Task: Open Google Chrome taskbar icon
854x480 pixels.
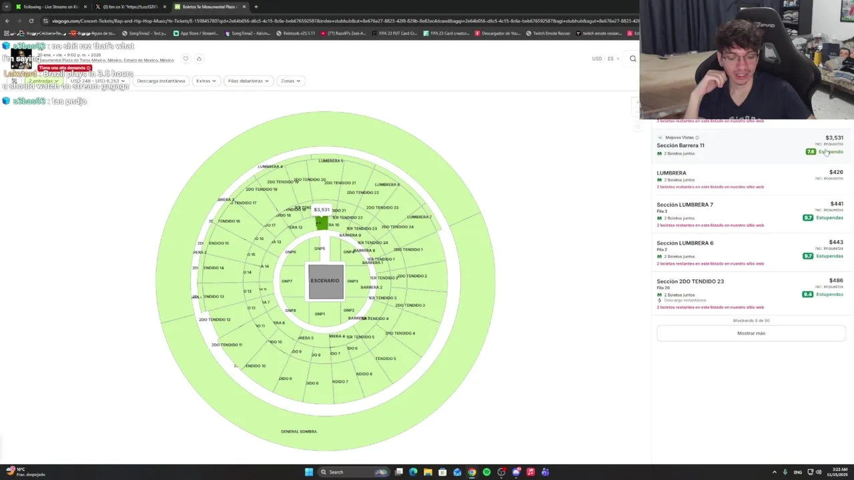Action: (472, 472)
